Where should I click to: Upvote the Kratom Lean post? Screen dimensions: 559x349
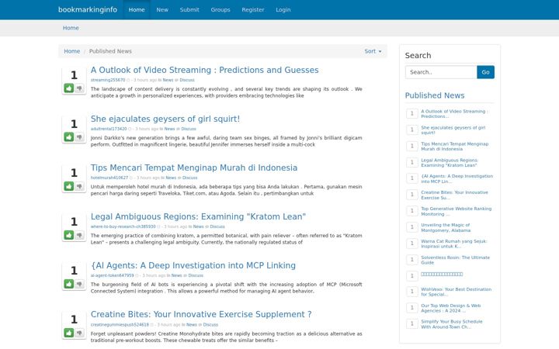pyautogui.click(x=69, y=235)
